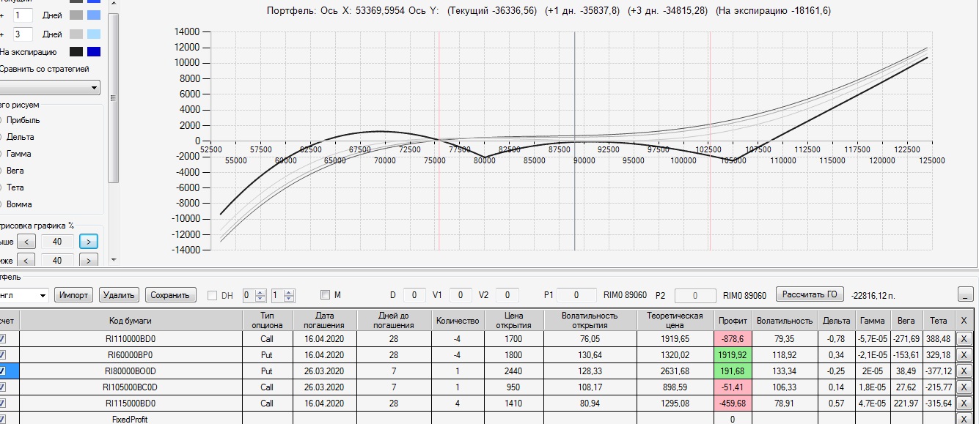Screen dimensions: 979x424
Task: Click the upper chart percent field showing 40
Action: pyautogui.click(x=57, y=241)
